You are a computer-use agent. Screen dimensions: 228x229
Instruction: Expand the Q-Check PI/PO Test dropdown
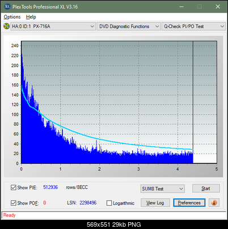(194, 27)
